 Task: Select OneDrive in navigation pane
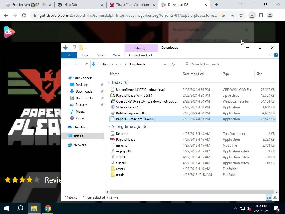(x=80, y=127)
